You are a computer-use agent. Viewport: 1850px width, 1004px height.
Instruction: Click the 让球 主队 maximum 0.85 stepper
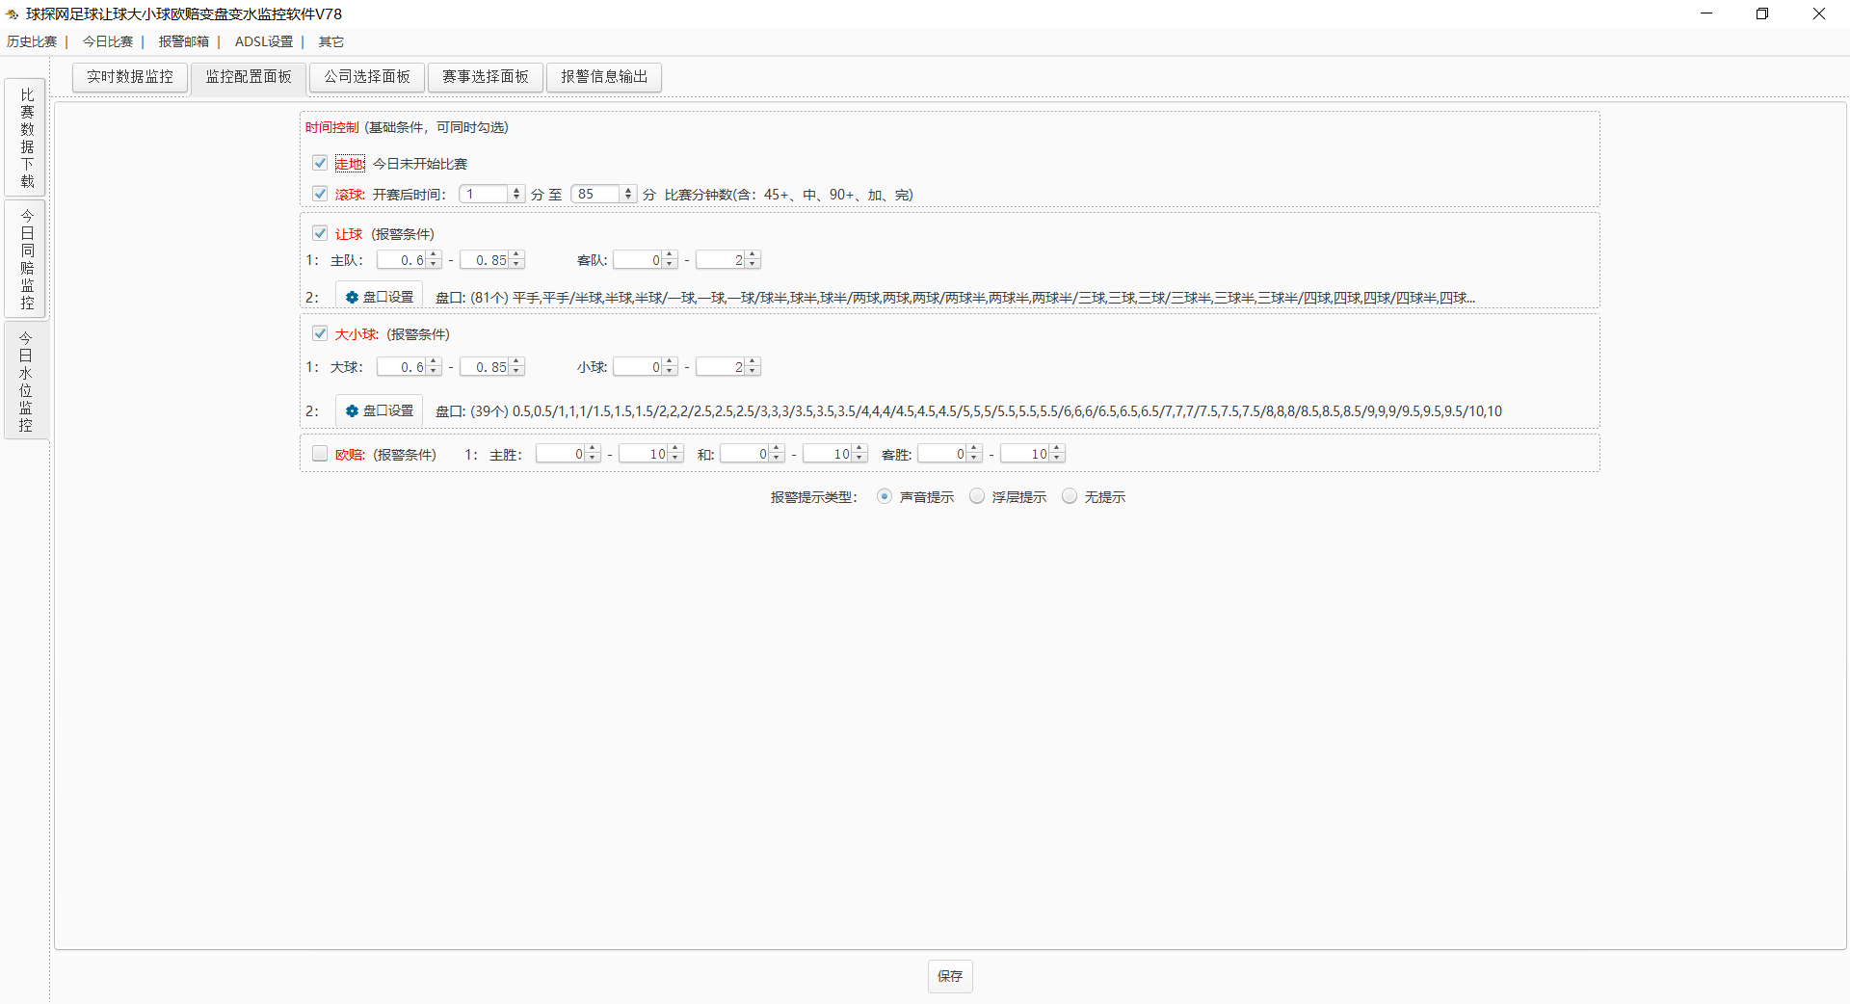[516, 260]
